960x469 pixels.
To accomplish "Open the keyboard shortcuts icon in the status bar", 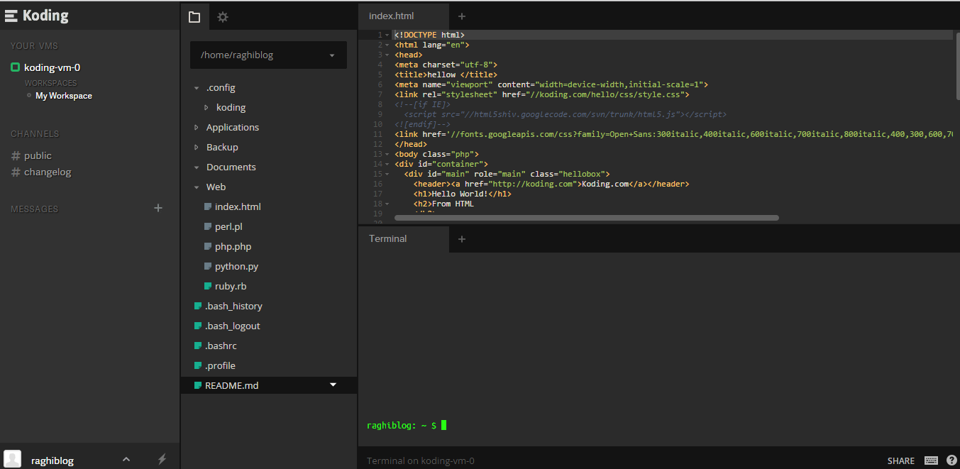I will (931, 460).
